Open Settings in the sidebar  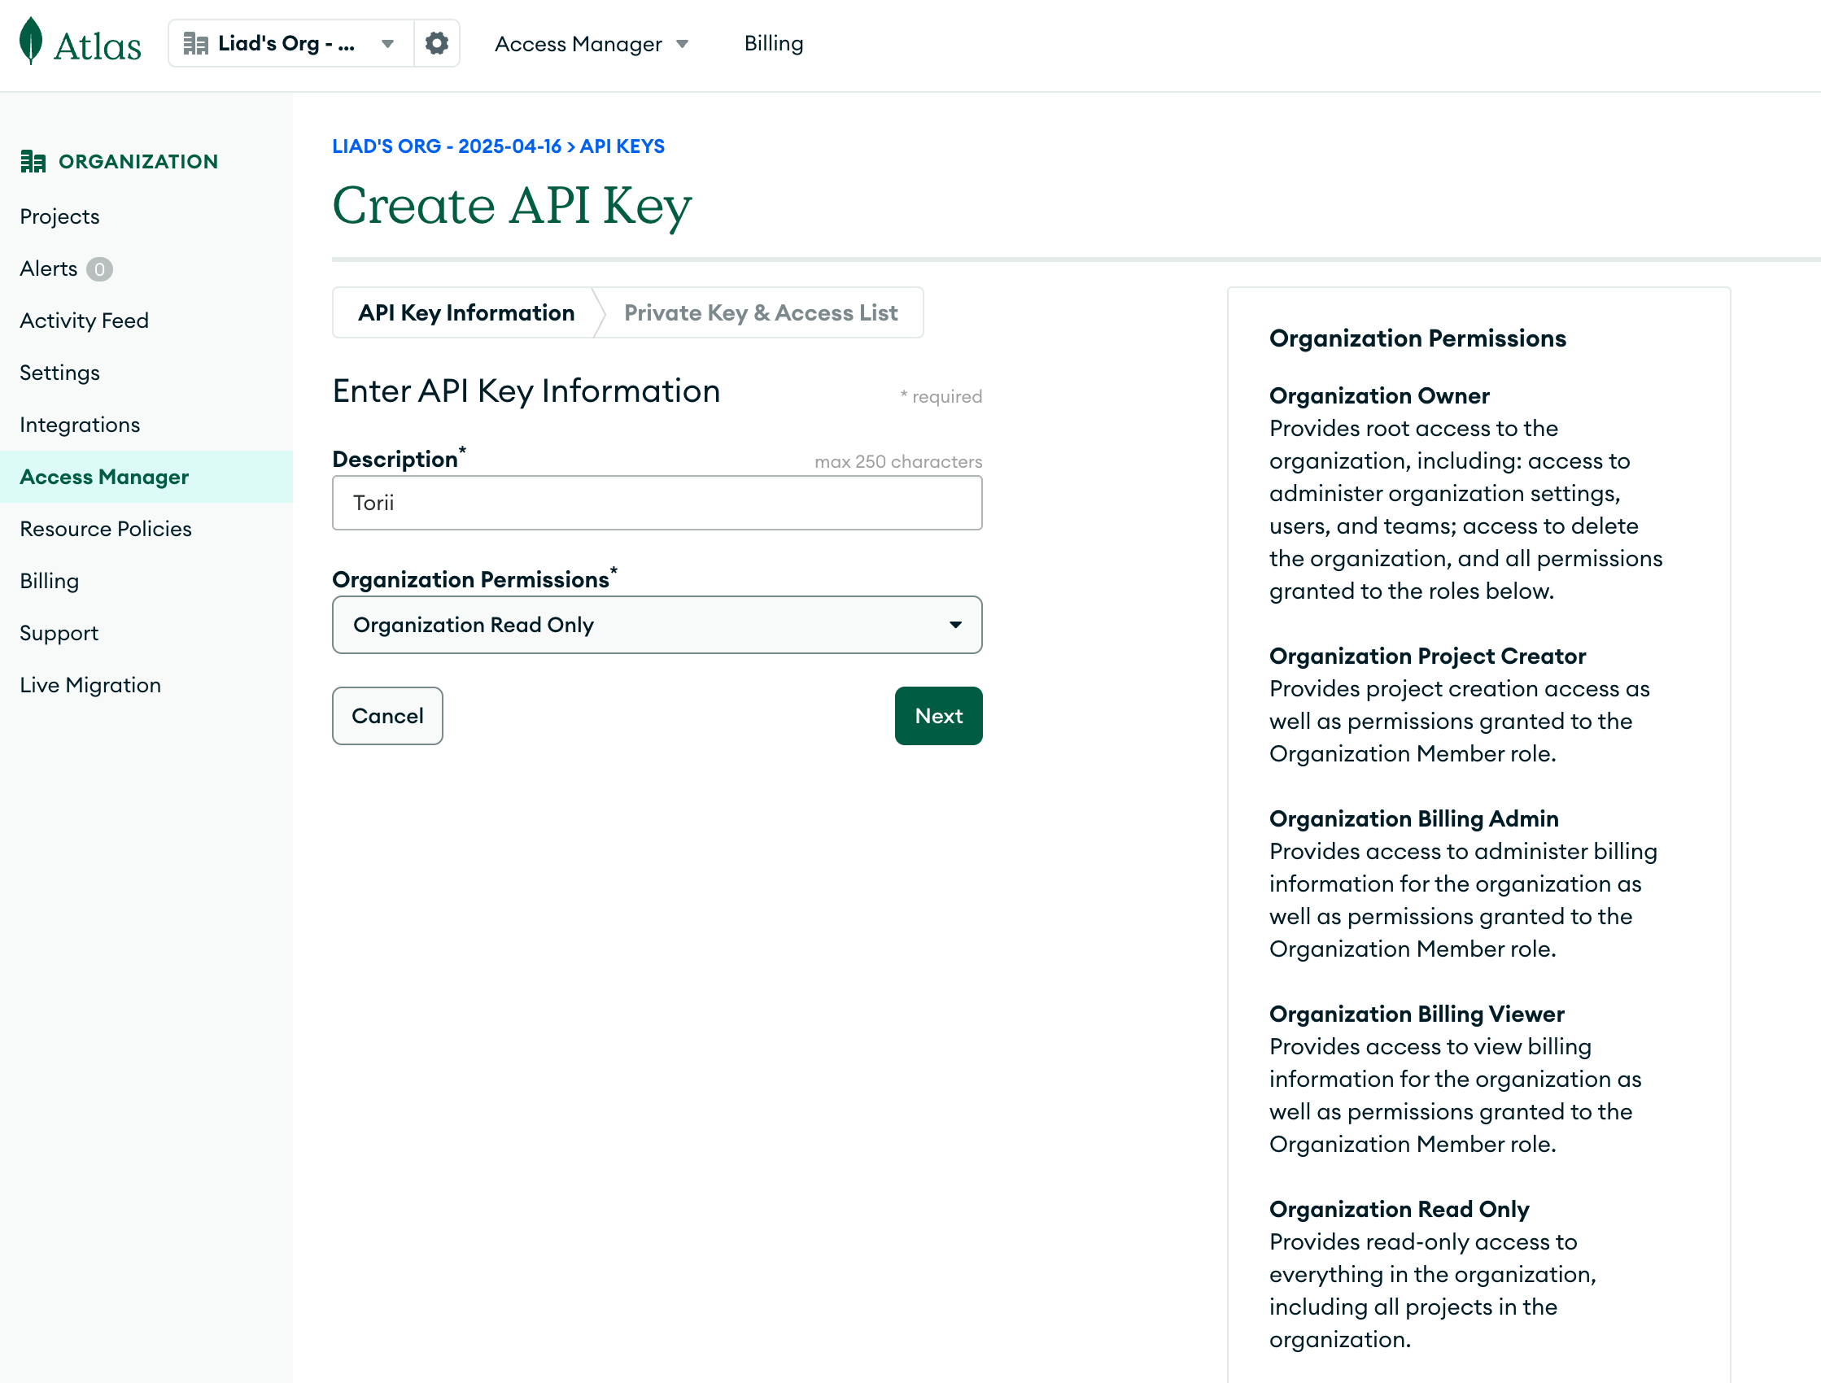[x=59, y=373]
